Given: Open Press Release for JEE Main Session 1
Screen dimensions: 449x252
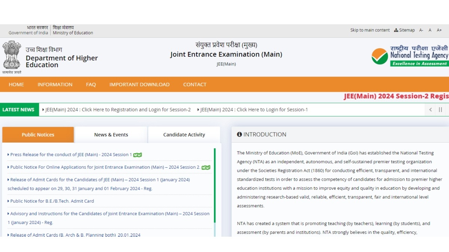Looking at the screenshot, I should click(x=71, y=155).
